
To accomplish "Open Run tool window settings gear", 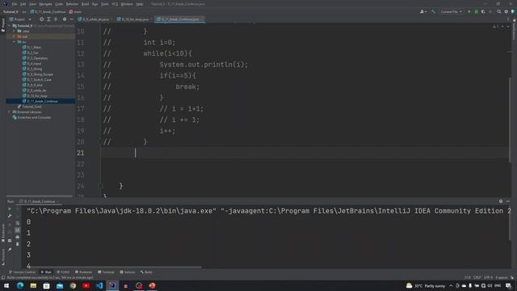I will pos(501,201).
